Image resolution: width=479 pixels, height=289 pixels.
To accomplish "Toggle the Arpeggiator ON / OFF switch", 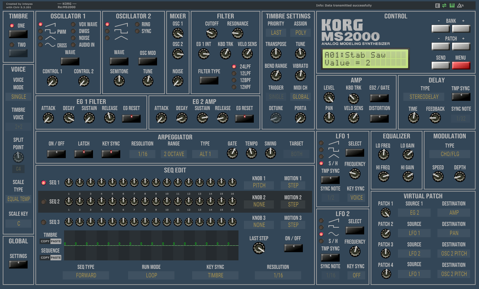I will point(56,154).
